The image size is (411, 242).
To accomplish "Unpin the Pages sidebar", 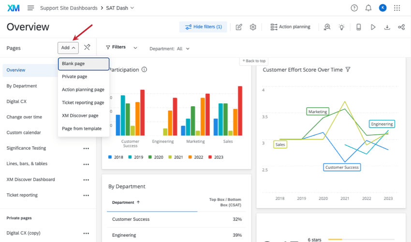I will pos(87,47).
